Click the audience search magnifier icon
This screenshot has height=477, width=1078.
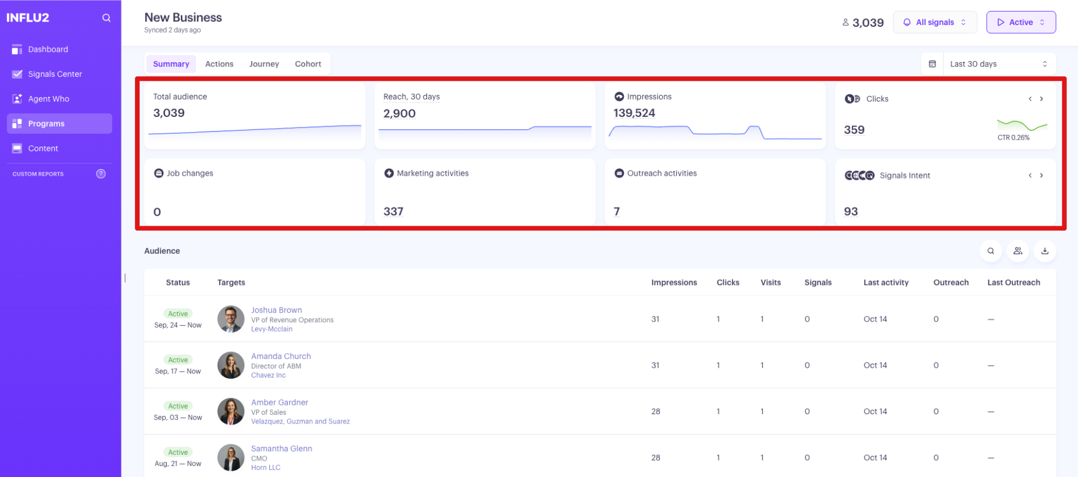click(x=991, y=251)
